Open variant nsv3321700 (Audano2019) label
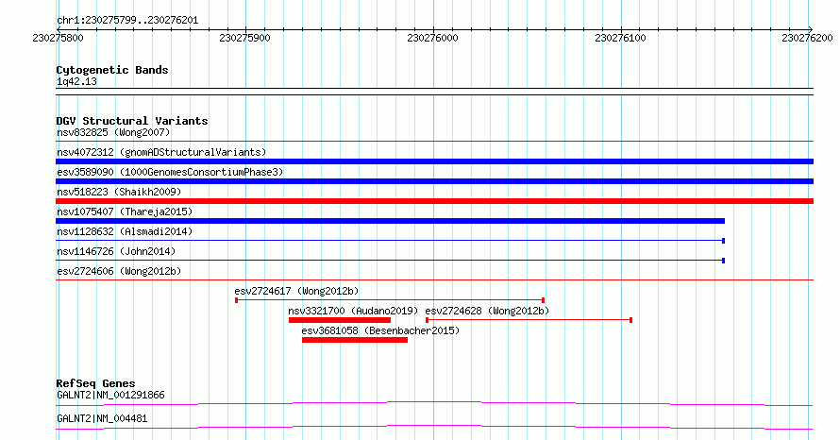840x440 pixels. pos(353,311)
